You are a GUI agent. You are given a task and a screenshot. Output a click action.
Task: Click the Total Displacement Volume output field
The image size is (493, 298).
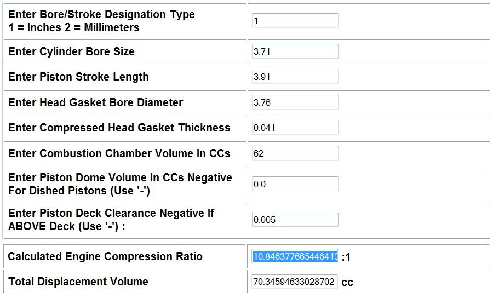[295, 282]
